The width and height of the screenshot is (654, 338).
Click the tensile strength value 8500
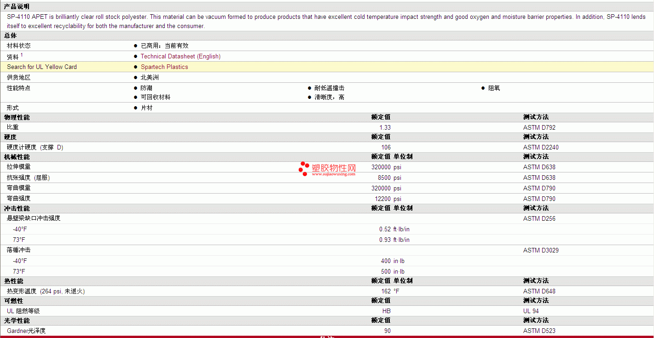click(384, 178)
